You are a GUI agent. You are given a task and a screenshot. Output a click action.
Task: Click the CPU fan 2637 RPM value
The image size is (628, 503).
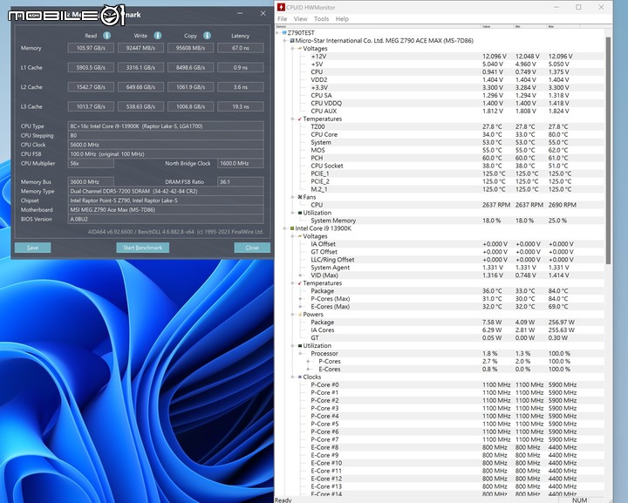coord(495,205)
